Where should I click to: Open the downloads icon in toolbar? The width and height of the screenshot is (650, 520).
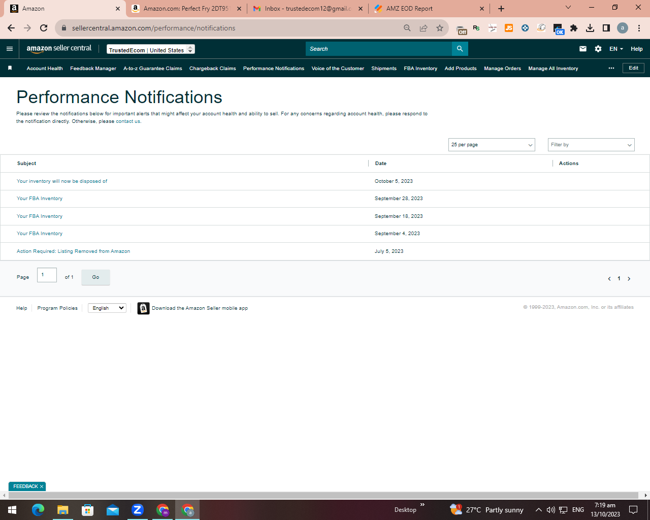[590, 28]
